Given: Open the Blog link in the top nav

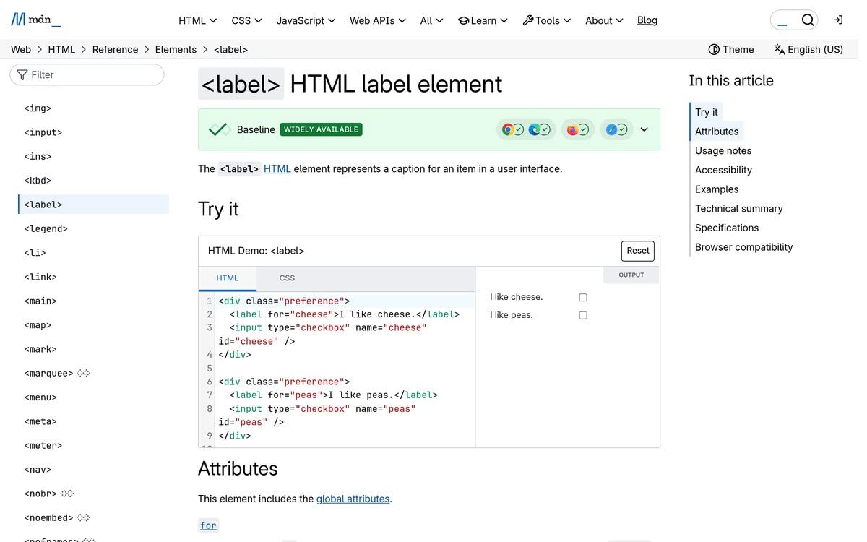Looking at the screenshot, I should point(647,20).
